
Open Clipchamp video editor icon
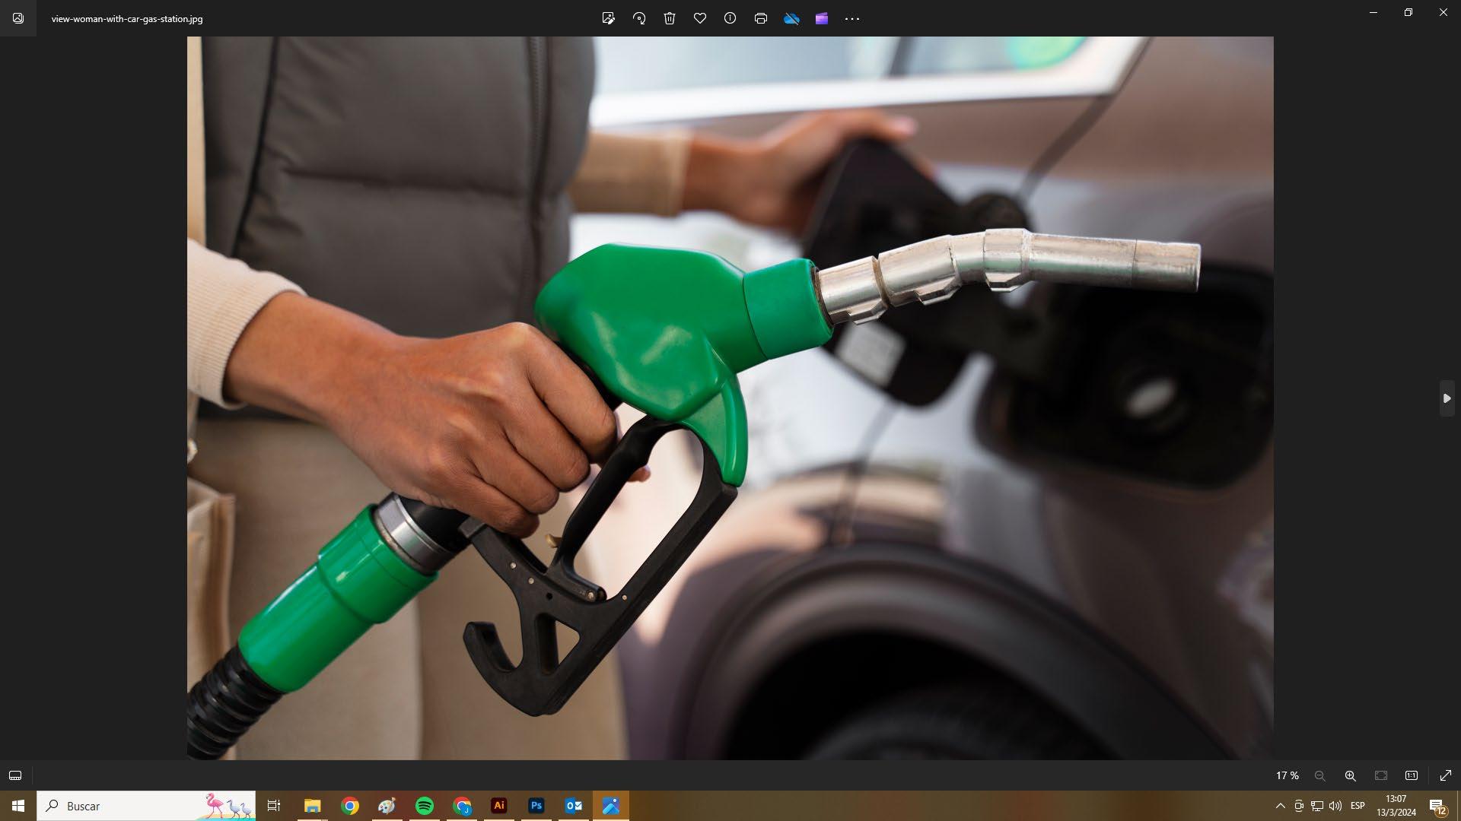pyautogui.click(x=822, y=18)
